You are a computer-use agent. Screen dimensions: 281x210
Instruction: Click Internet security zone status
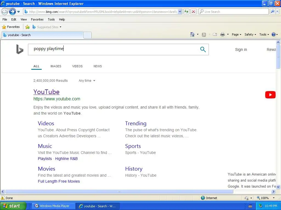pos(209,198)
